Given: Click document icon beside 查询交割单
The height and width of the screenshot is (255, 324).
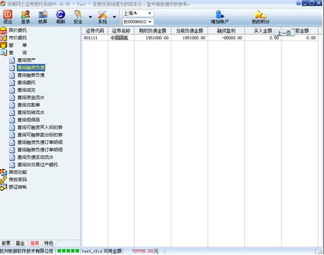Looking at the screenshot, I should coord(12,105).
